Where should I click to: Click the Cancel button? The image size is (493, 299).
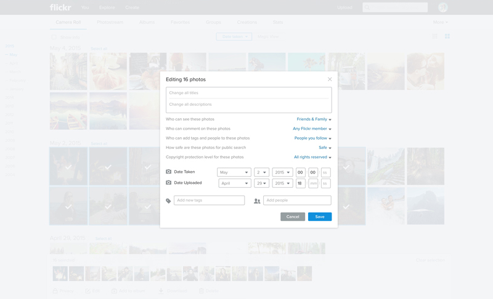pyautogui.click(x=293, y=217)
